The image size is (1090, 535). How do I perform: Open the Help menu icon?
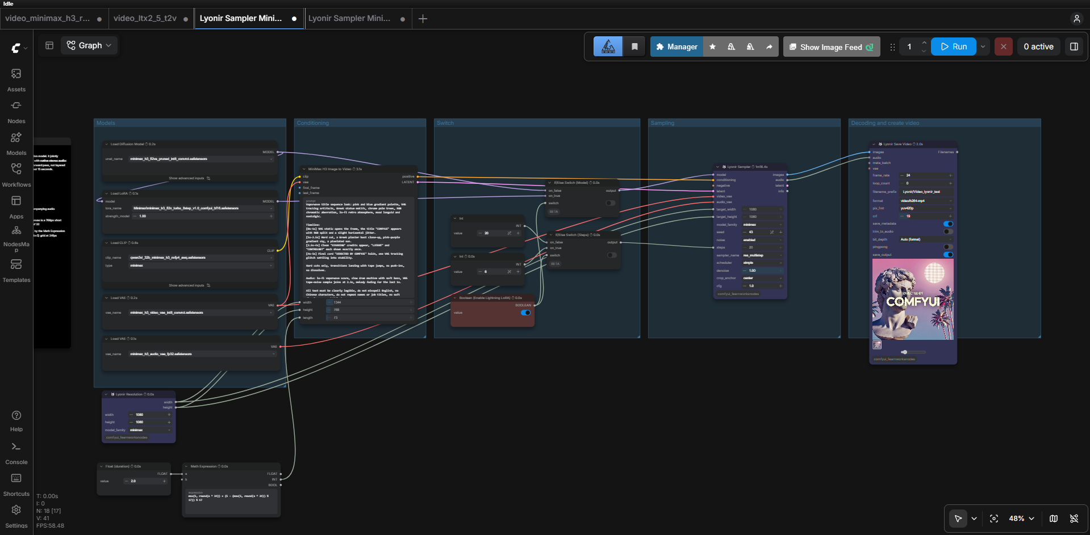click(16, 420)
